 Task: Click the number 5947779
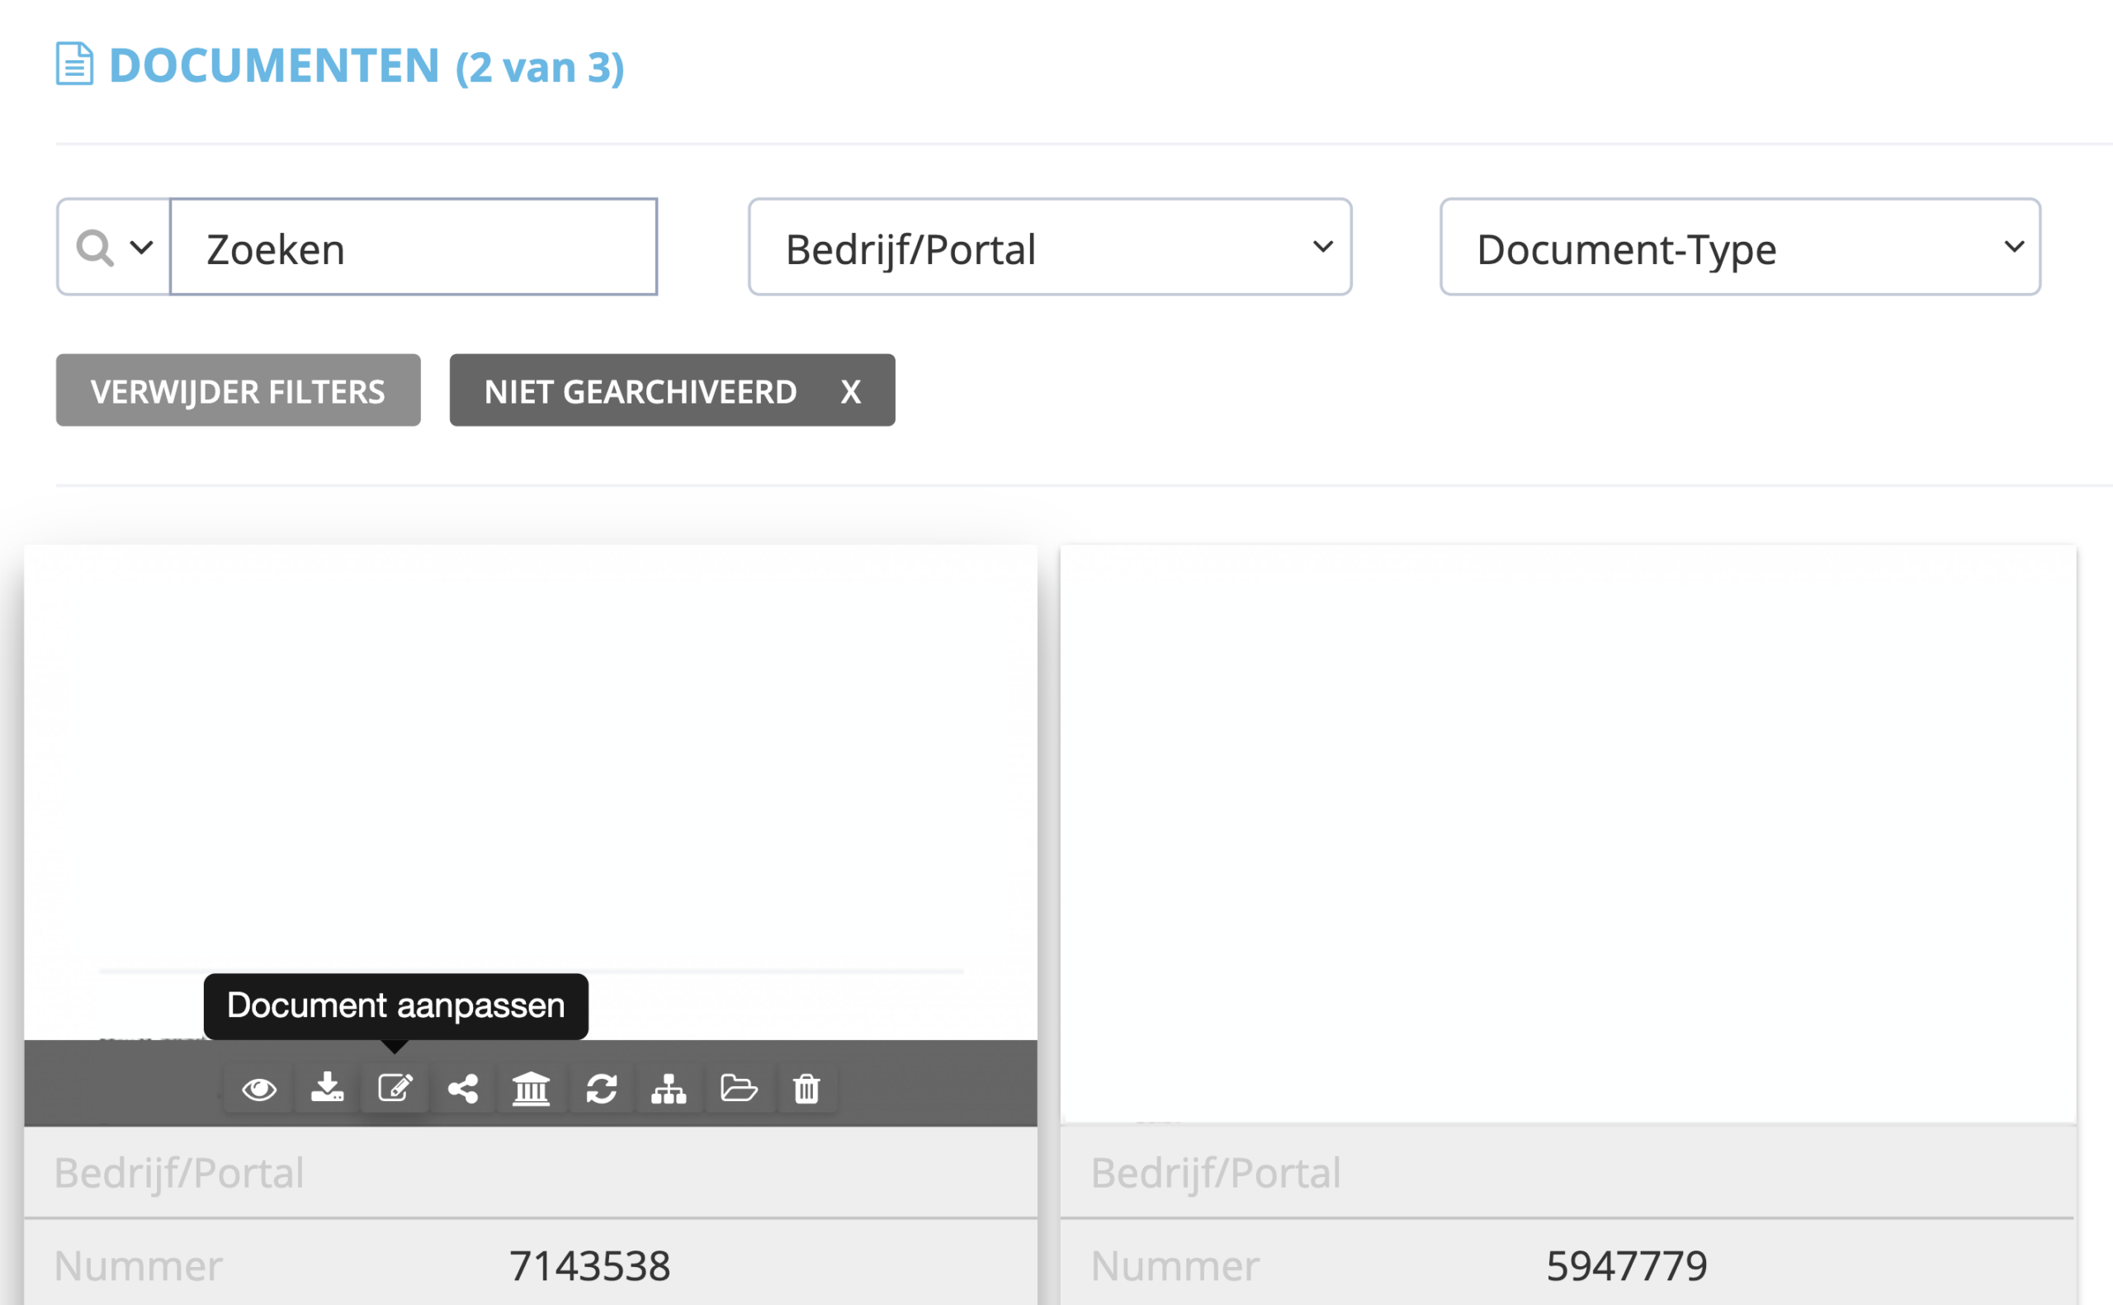(1626, 1266)
